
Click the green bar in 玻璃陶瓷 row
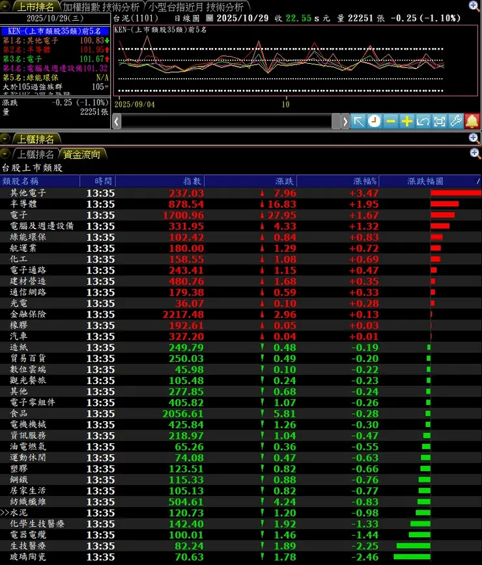pos(412,557)
